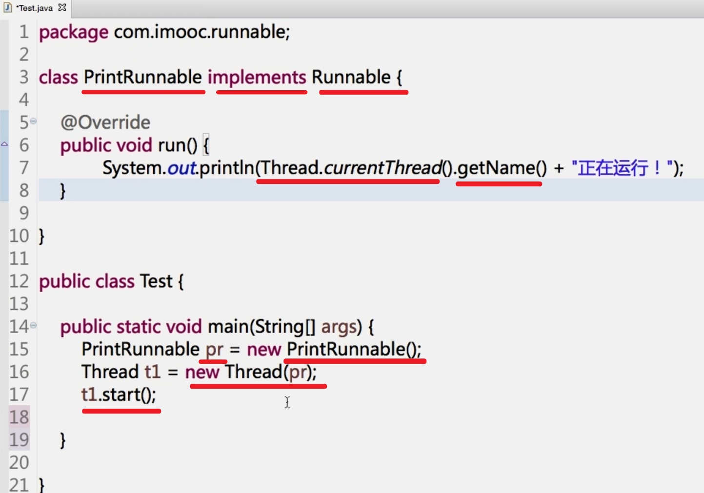This screenshot has height=493, width=704.
Task: Select the Test.java editor tab
Action: tap(35, 8)
